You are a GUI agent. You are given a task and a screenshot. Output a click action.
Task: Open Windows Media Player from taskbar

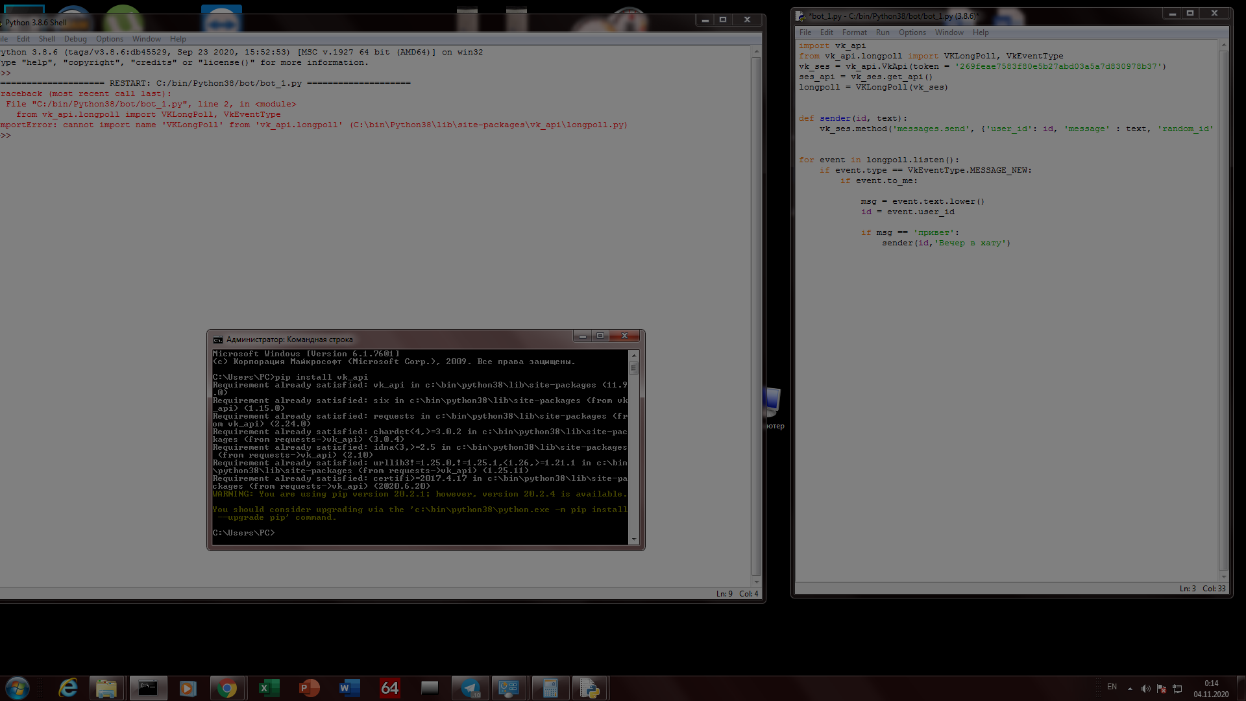pos(188,688)
